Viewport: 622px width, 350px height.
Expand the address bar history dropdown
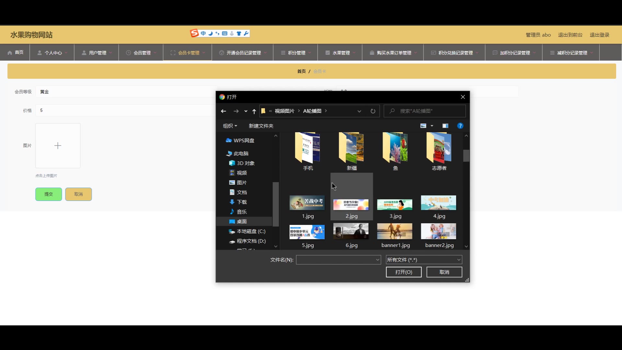coord(359,111)
